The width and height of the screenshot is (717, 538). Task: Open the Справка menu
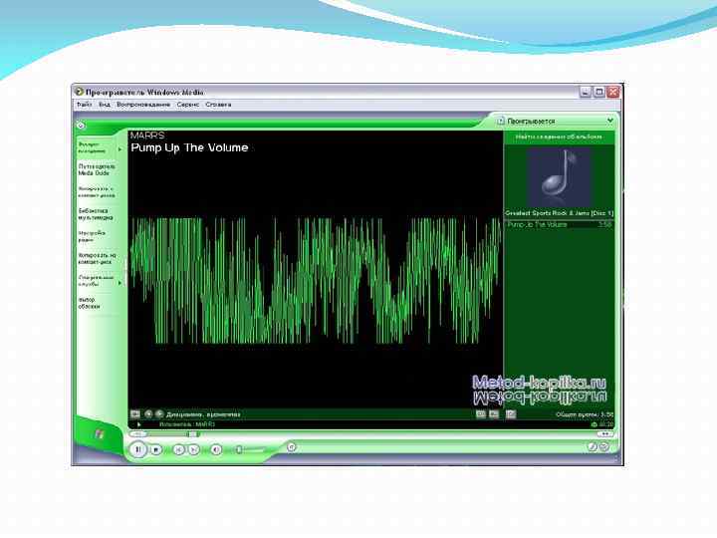pyautogui.click(x=218, y=105)
